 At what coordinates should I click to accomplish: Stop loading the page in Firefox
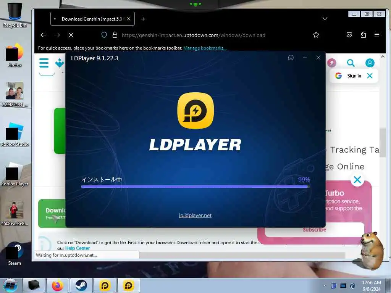[71, 35]
